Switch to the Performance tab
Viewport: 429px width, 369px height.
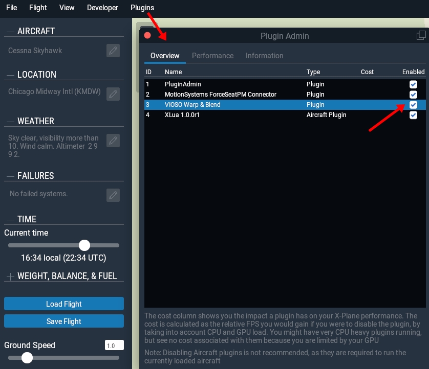[212, 56]
